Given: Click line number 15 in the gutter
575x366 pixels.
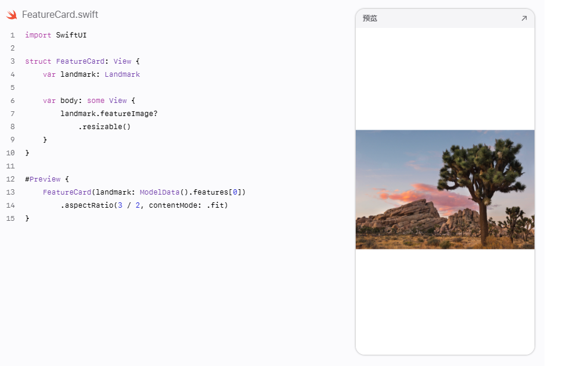Looking at the screenshot, I should click(10, 218).
